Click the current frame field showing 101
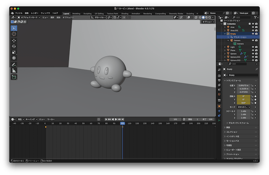The image size is (269, 175). coord(174,119)
